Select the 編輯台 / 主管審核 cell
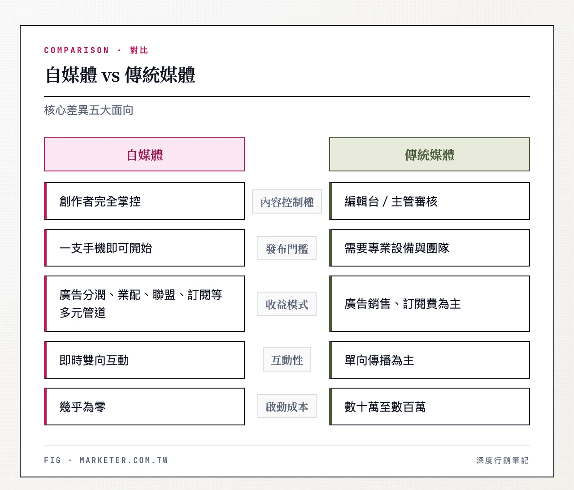 [x=430, y=201]
